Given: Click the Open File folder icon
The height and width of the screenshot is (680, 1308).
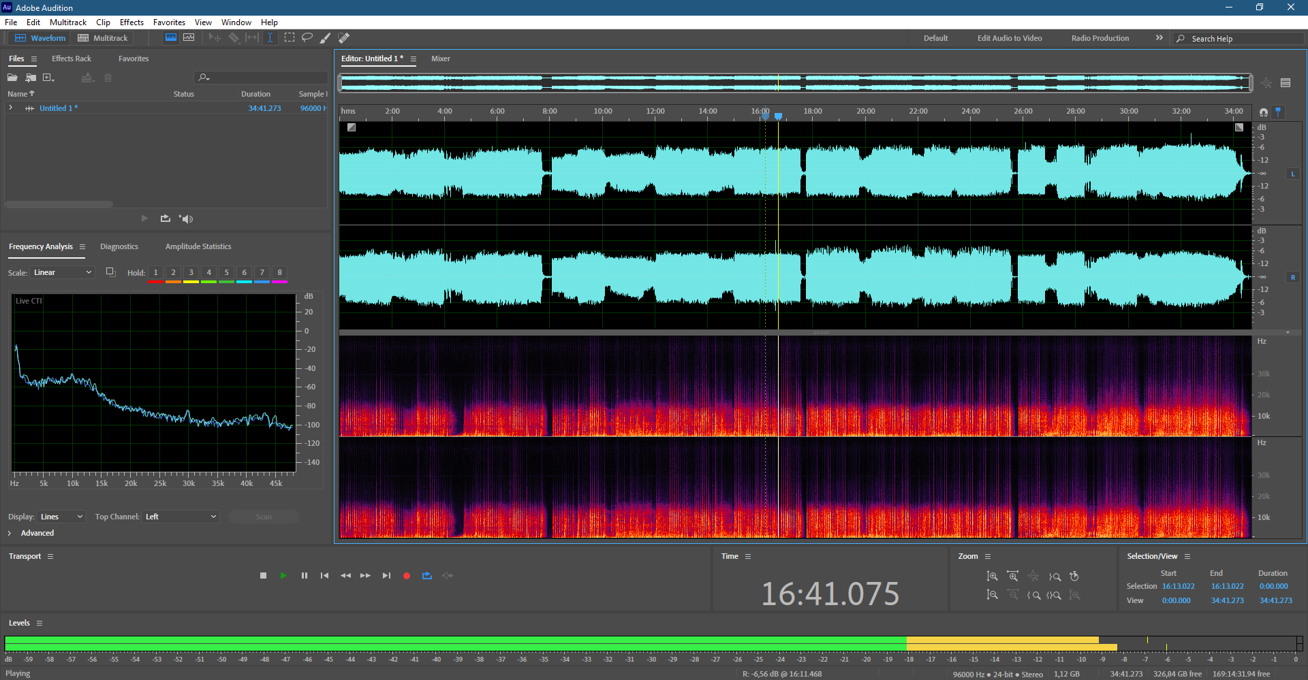Looking at the screenshot, I should click(x=12, y=78).
